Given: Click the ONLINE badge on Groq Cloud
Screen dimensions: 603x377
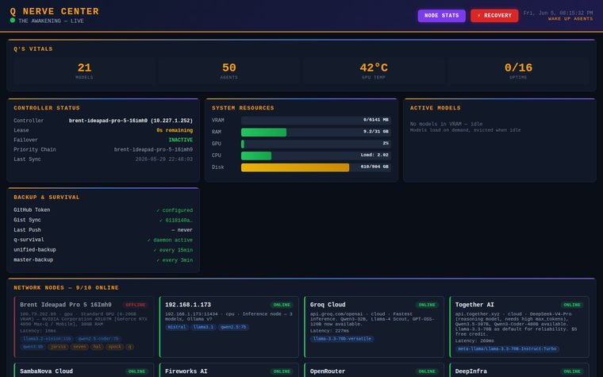Looking at the screenshot, I should [x=427, y=305].
